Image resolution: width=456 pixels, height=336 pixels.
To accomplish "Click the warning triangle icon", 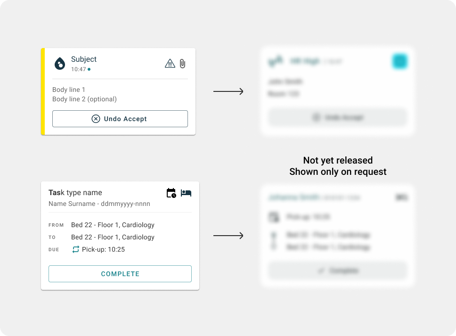I will coord(170,64).
